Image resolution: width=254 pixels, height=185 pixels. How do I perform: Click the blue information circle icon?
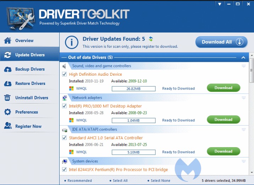click(x=71, y=42)
